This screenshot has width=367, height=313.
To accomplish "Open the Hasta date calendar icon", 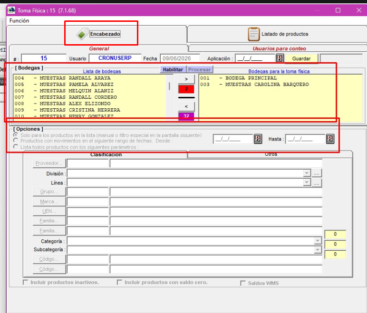I will point(330,139).
